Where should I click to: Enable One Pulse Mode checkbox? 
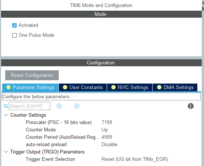(x=14, y=35)
